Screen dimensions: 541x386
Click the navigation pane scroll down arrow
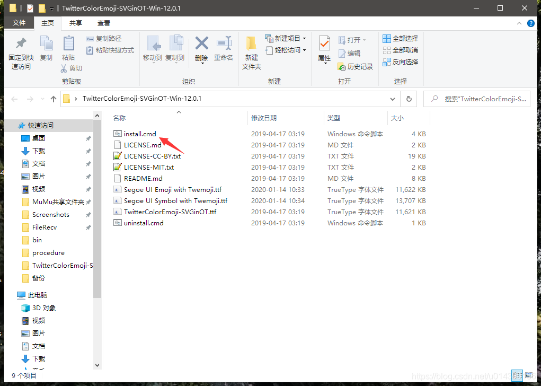tap(97, 365)
